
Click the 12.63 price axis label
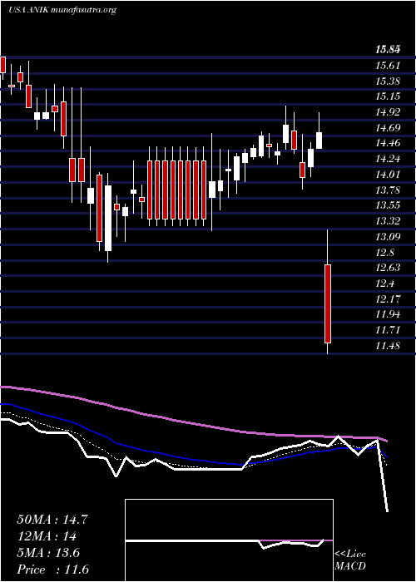click(388, 268)
